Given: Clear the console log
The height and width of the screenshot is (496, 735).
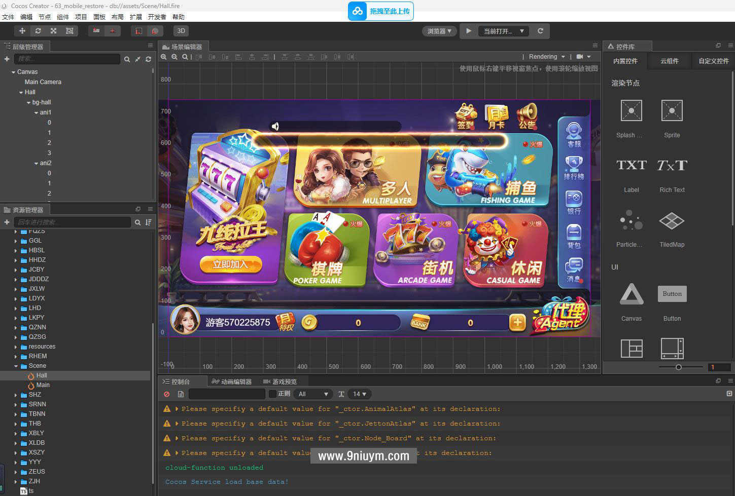Looking at the screenshot, I should 167,394.
